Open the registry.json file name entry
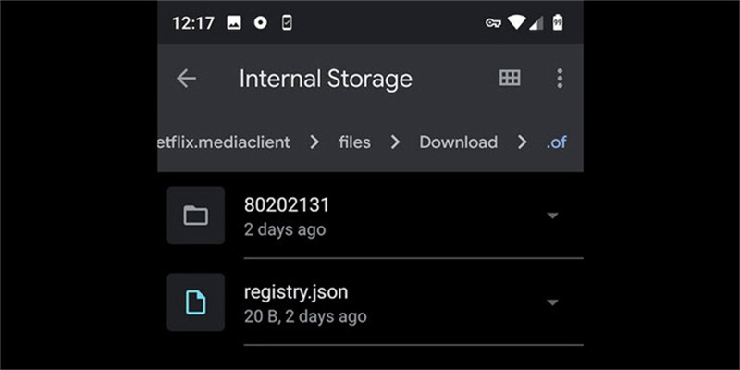The height and width of the screenshot is (370, 740). point(296,292)
